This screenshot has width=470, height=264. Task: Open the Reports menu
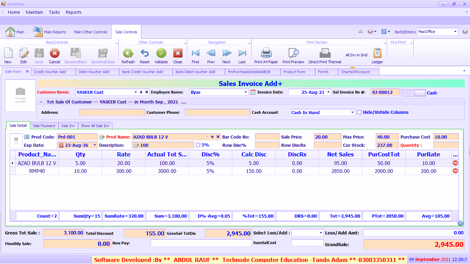[x=74, y=12]
